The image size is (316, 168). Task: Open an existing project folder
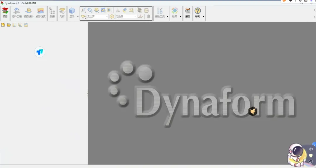[x=9, y=25]
